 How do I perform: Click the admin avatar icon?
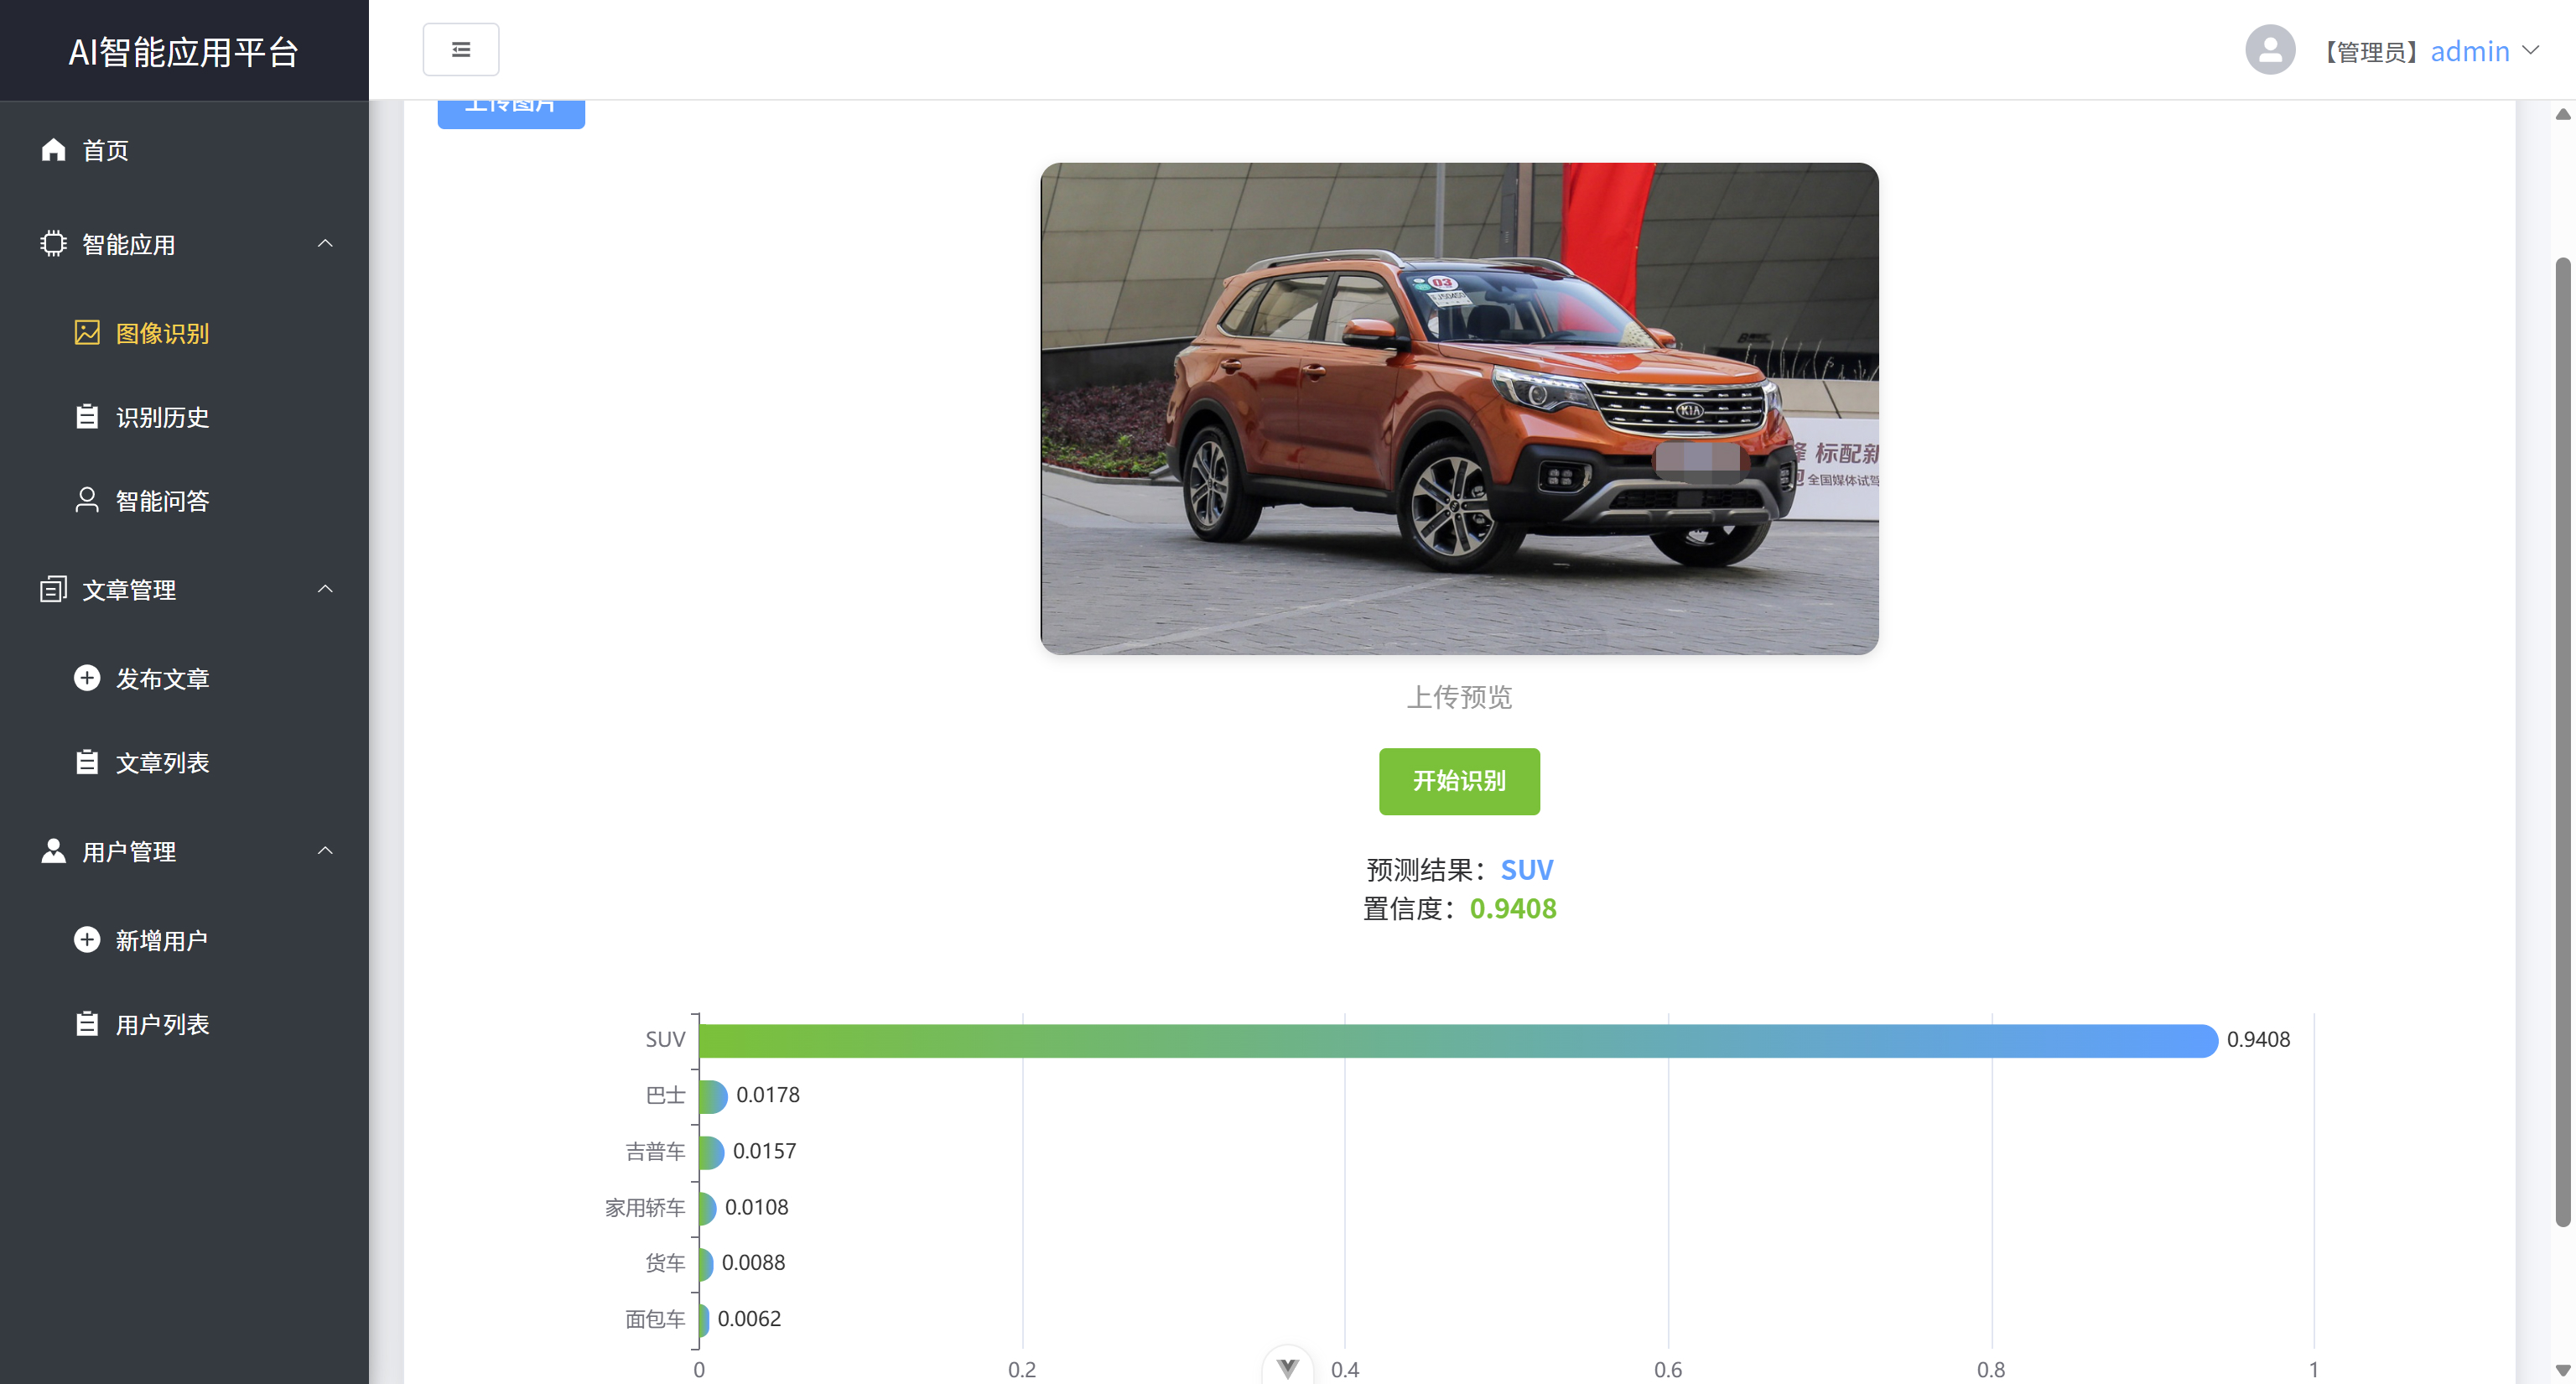point(2269,50)
